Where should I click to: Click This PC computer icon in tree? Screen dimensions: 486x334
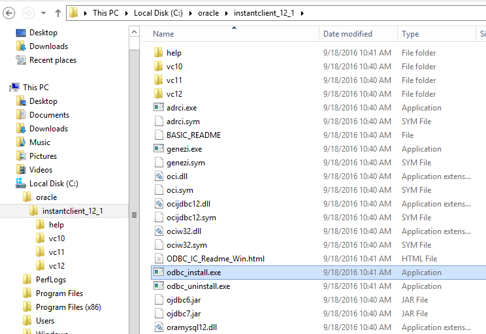(x=14, y=87)
